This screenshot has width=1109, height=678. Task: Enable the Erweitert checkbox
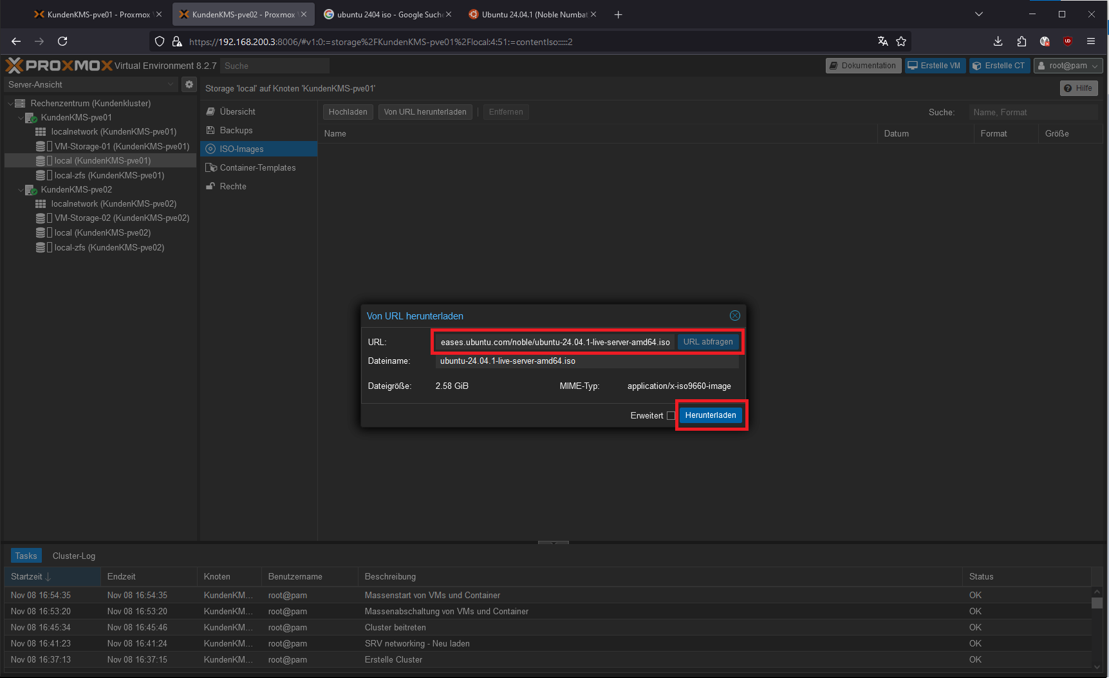pos(671,416)
